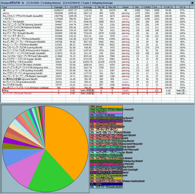
Task: Click the orange pierce legend swatch
Action: tap(106, 107)
